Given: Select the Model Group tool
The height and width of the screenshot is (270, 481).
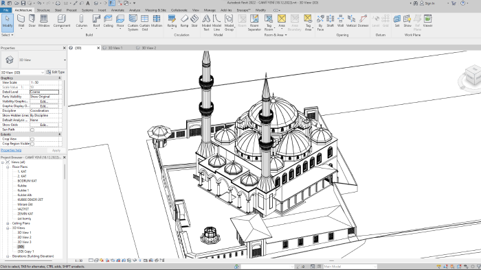Looking at the screenshot, I should (229, 23).
